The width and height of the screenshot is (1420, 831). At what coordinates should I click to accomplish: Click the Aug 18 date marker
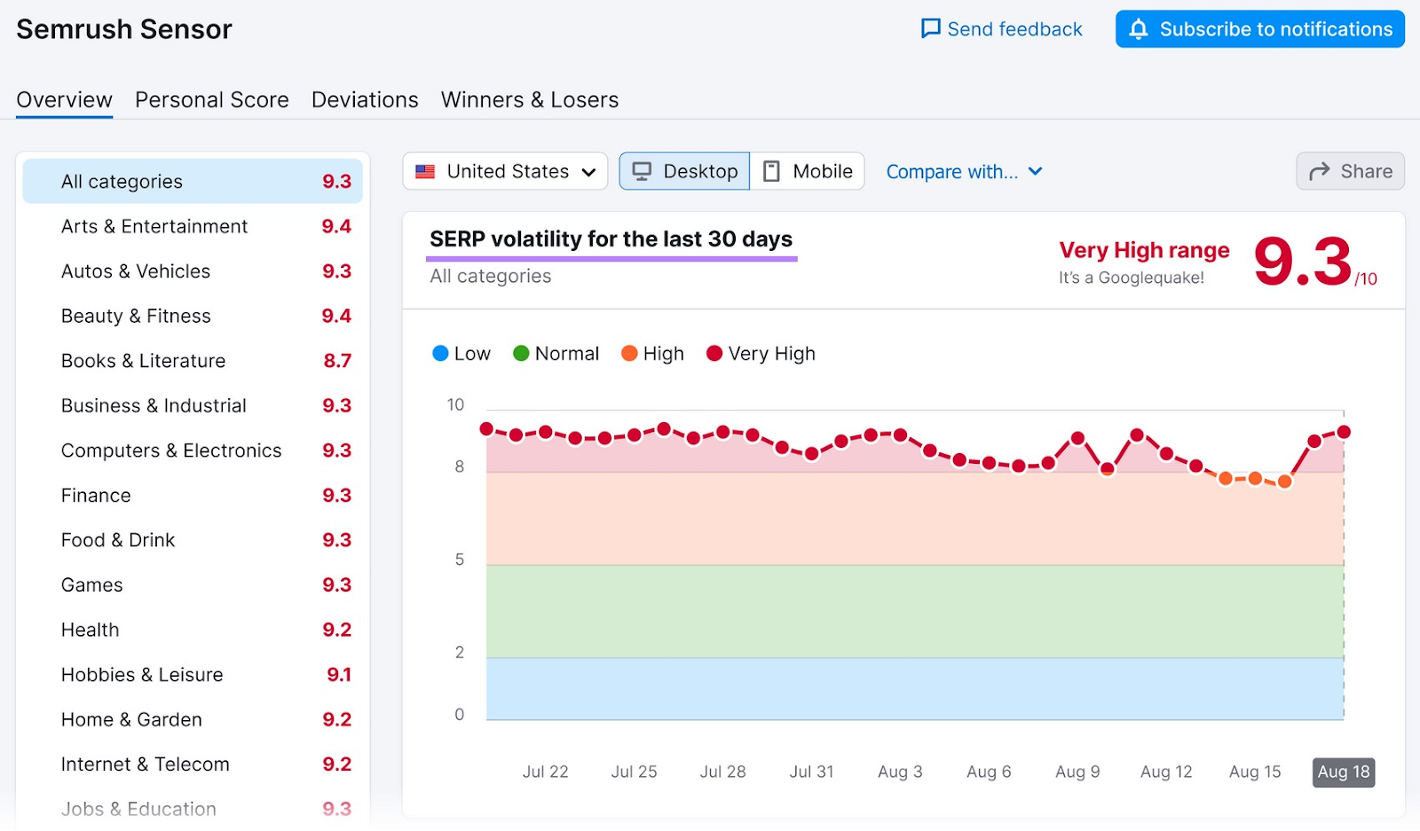pyautogui.click(x=1343, y=772)
